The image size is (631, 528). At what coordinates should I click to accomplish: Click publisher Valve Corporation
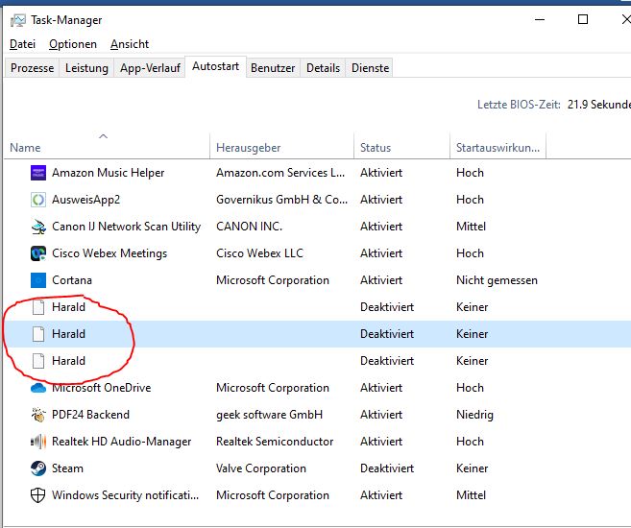click(261, 468)
